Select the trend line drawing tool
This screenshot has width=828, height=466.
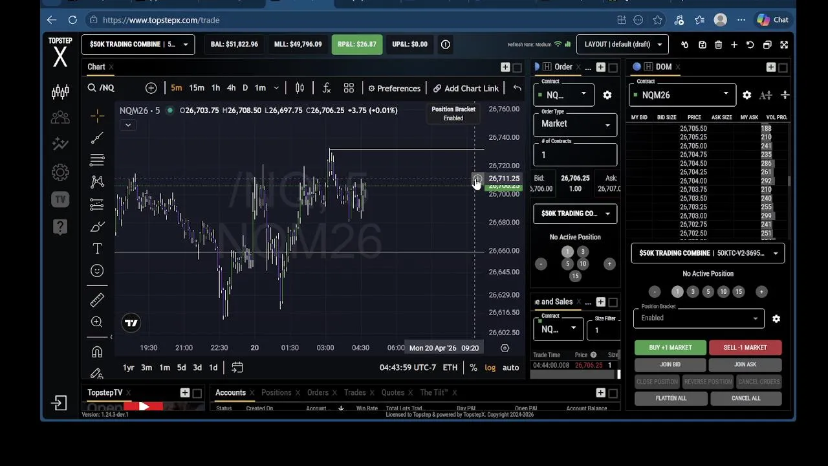[97, 138]
